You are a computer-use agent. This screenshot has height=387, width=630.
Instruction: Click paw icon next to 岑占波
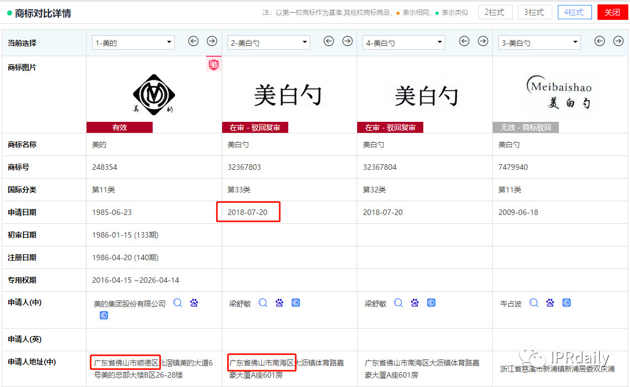(550, 303)
